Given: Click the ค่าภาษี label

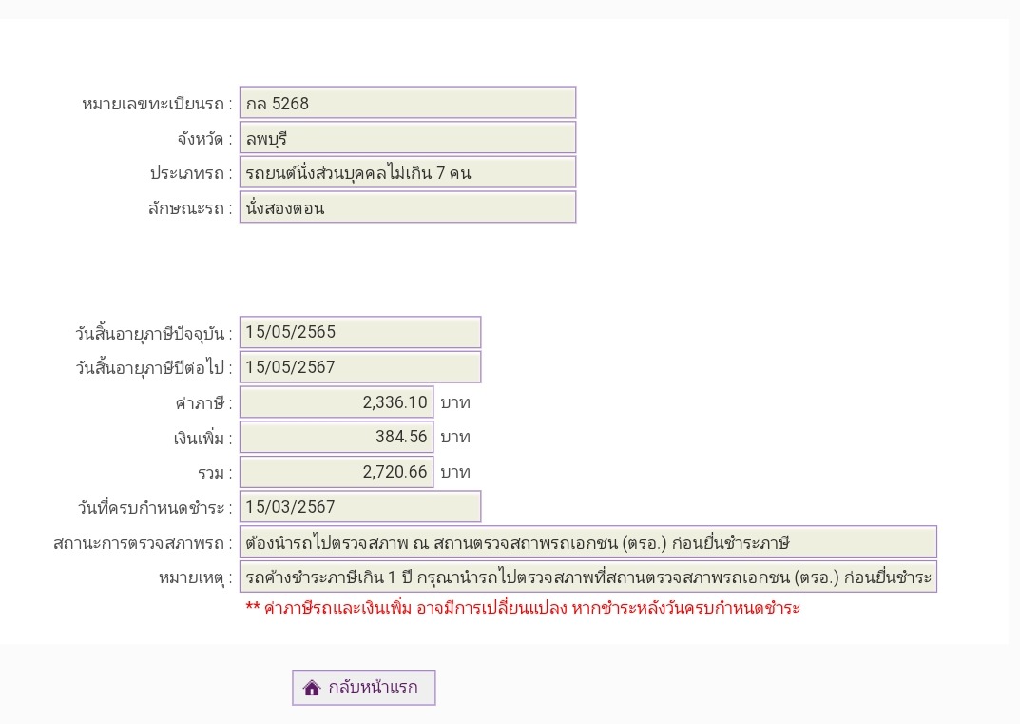Looking at the screenshot, I should pos(203,403).
